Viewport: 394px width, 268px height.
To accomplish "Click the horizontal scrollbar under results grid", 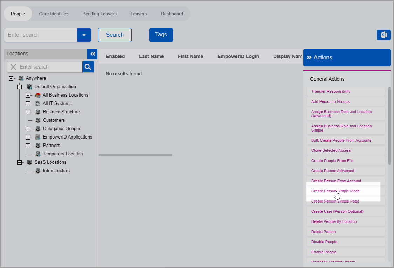I will pos(136,155).
